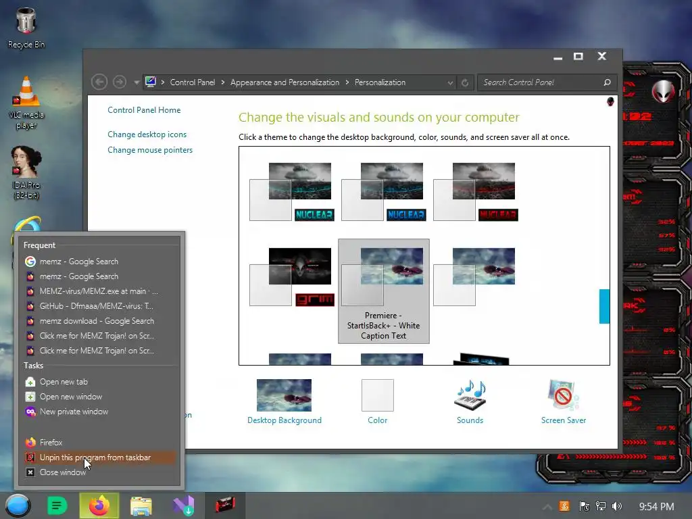Image resolution: width=692 pixels, height=519 pixels.
Task: Select Control Panel breadcrumb
Action: 193,82
